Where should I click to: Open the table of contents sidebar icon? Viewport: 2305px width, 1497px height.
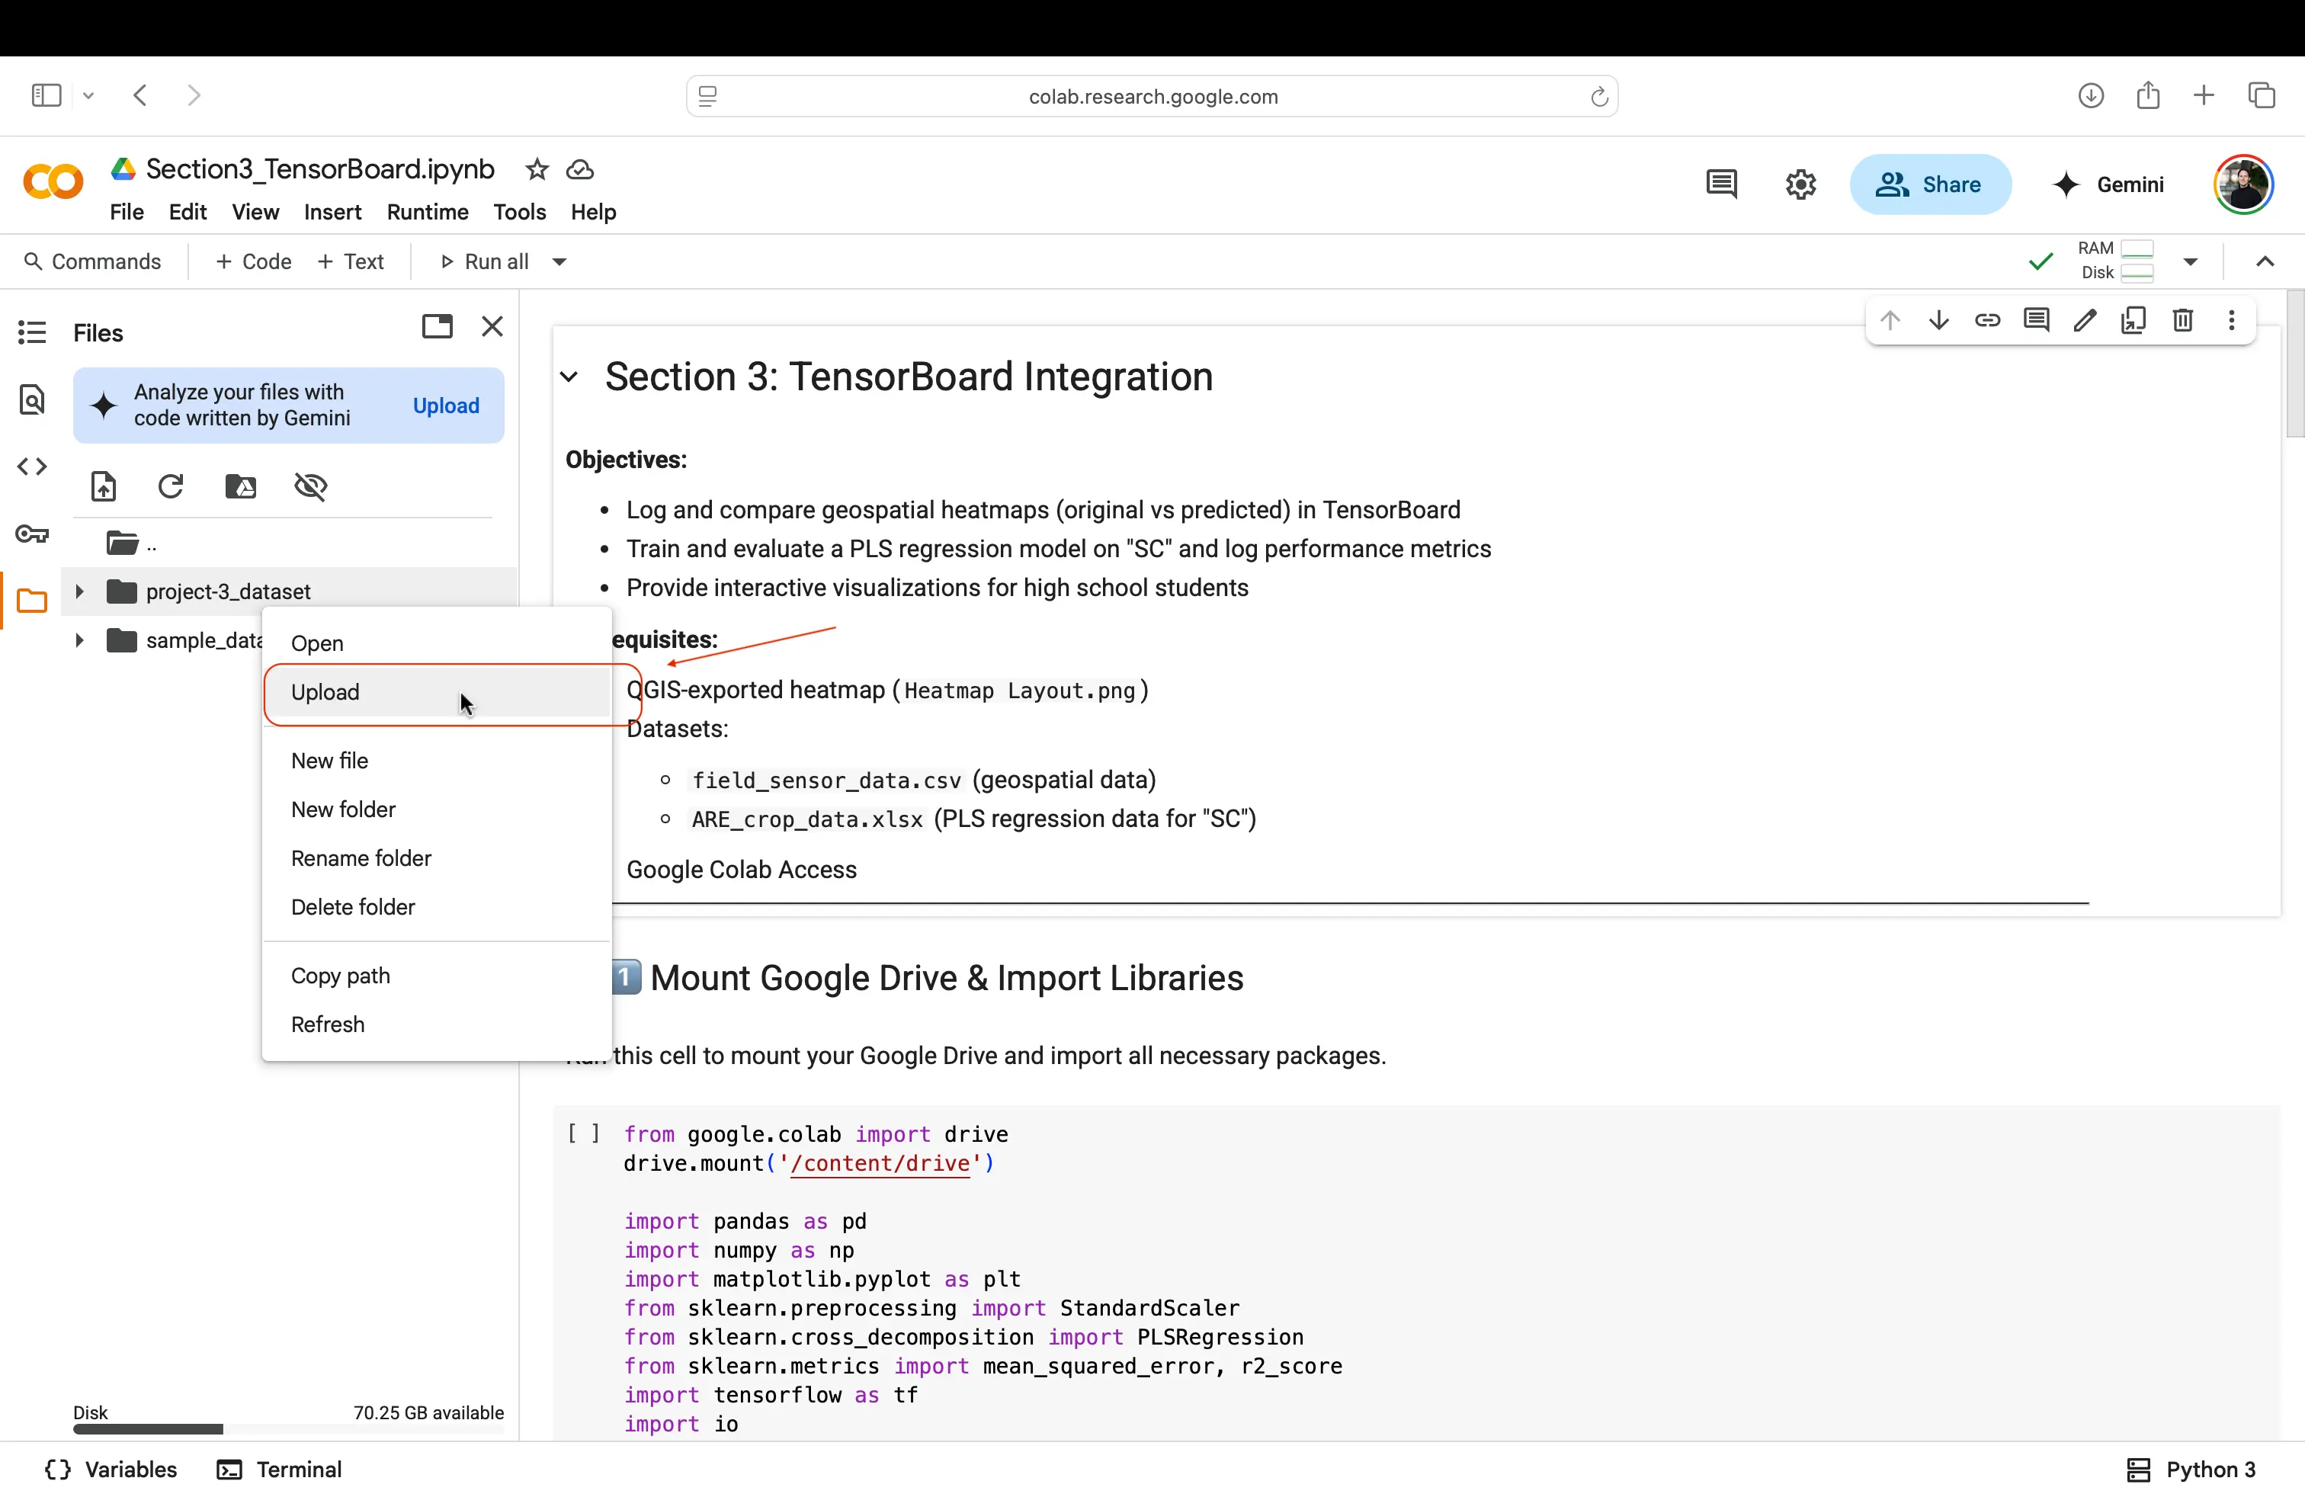click(32, 332)
